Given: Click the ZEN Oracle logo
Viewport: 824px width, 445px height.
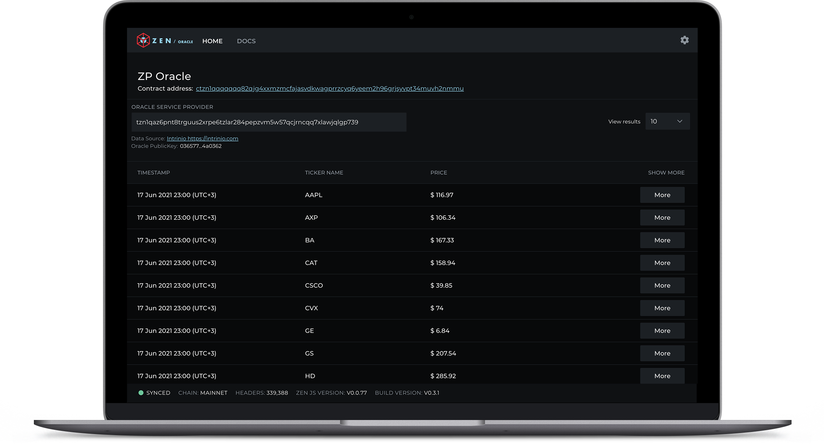Looking at the screenshot, I should 164,41.
